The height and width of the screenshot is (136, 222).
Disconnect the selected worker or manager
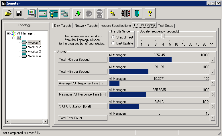click(126, 13)
